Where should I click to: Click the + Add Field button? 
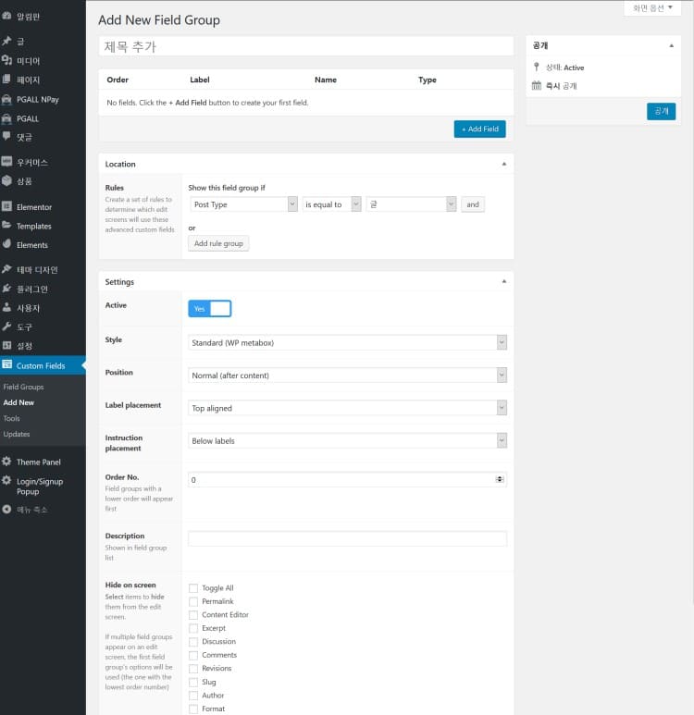click(479, 129)
